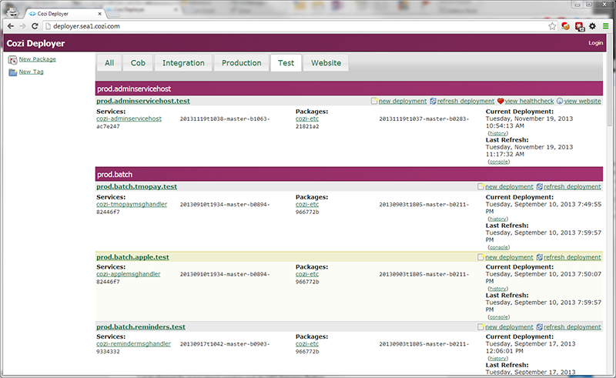Screen dimensions: 616x378
Task: Click cozi-etc package link under prod.batch.tmopay.test
Action: pos(307,204)
